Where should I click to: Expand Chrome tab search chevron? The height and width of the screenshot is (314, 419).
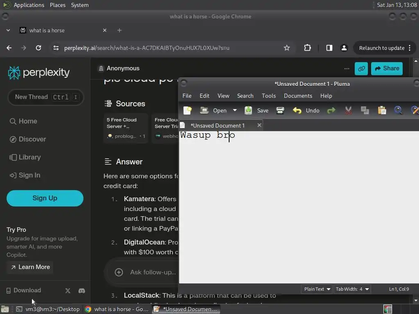click(8, 30)
